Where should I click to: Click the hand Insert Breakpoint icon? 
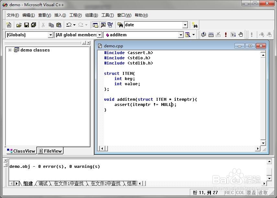click(x=241, y=34)
